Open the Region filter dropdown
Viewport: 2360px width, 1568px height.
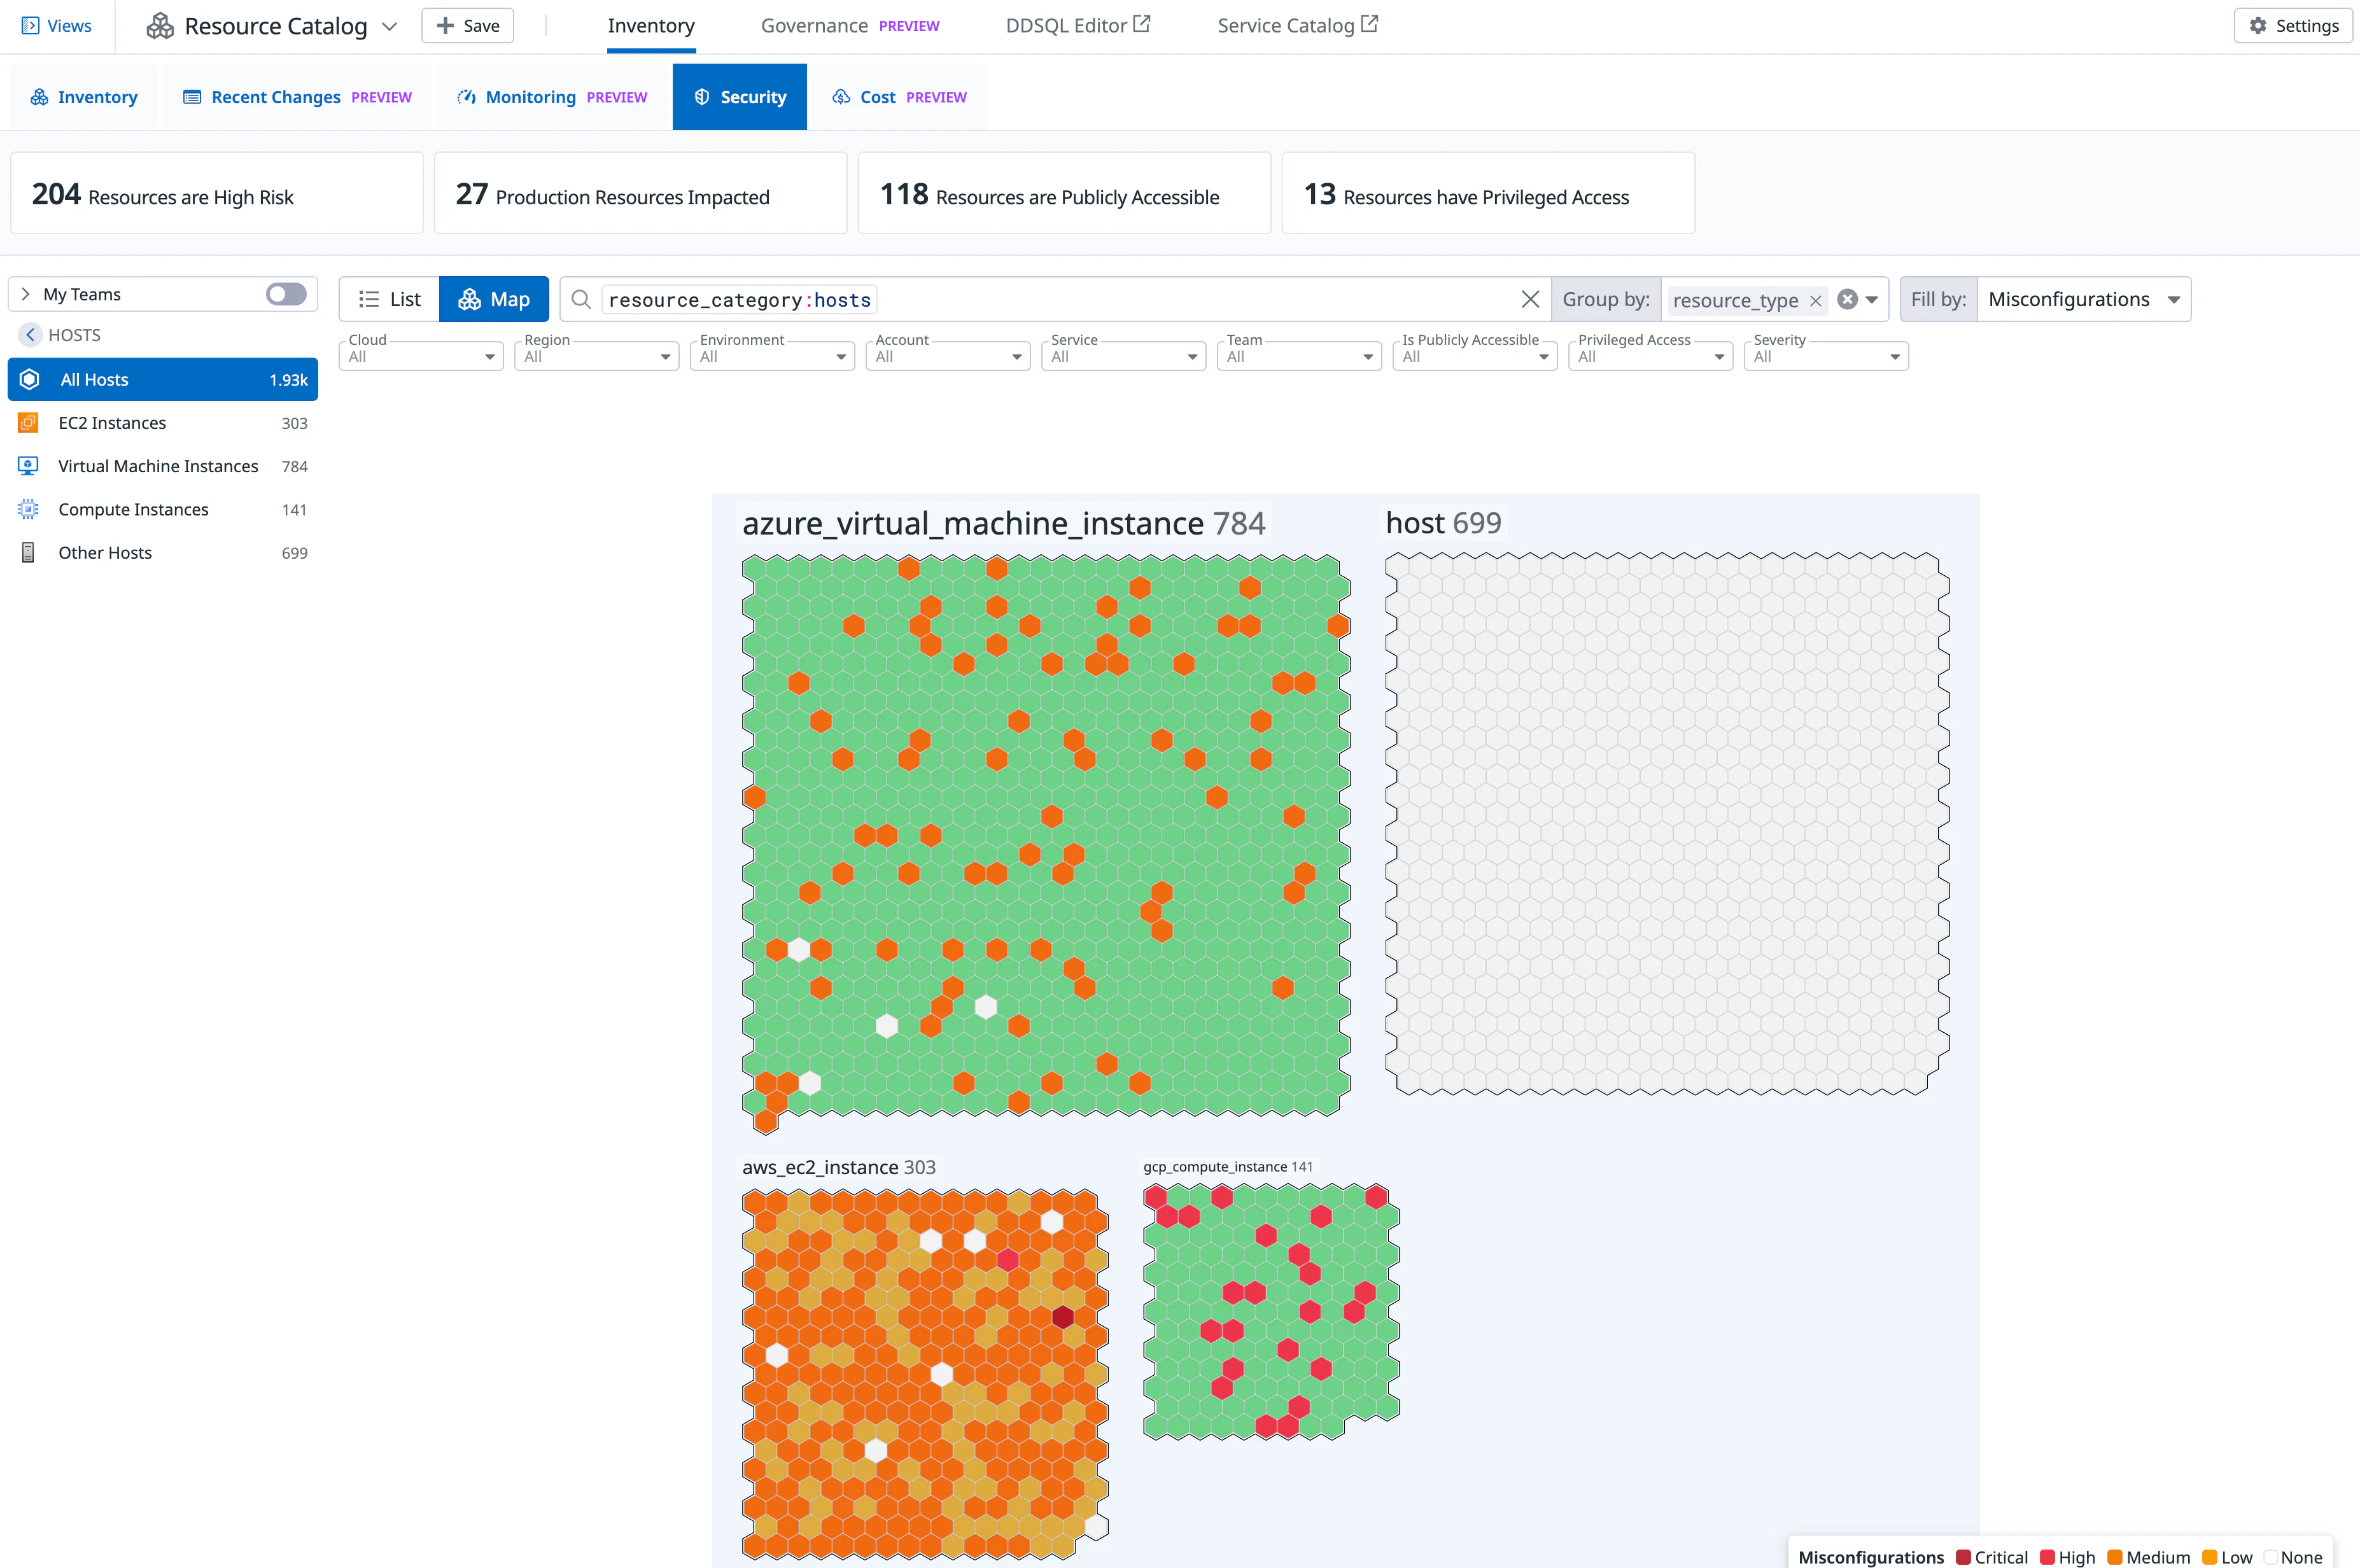597,355
